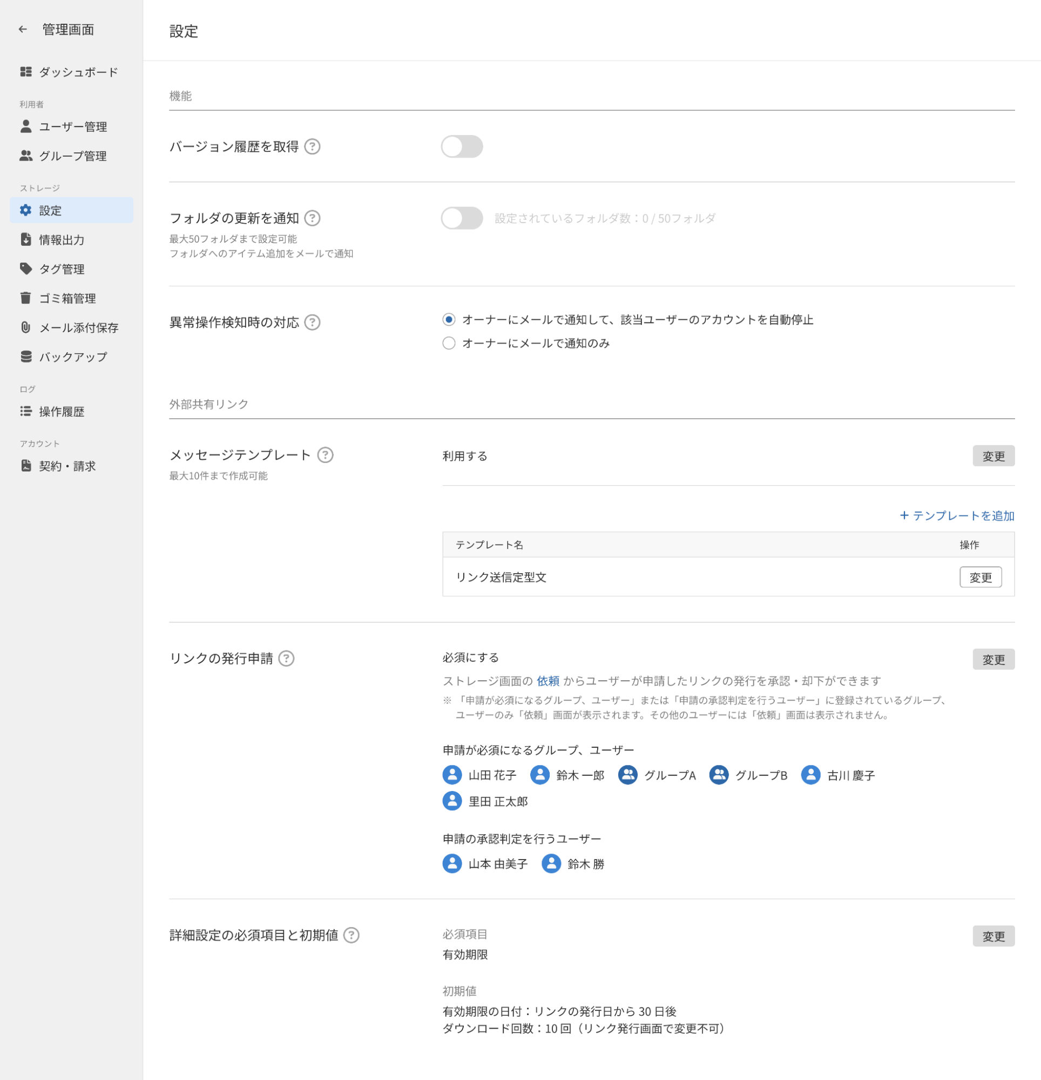This screenshot has height=1080, width=1041.
Task: Toggle the フォルダの更新を通知 switch
Action: coord(462,218)
